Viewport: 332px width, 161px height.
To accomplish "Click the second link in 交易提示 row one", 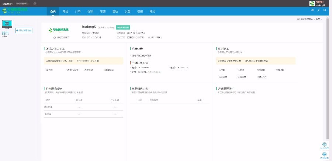I will 241,70.
